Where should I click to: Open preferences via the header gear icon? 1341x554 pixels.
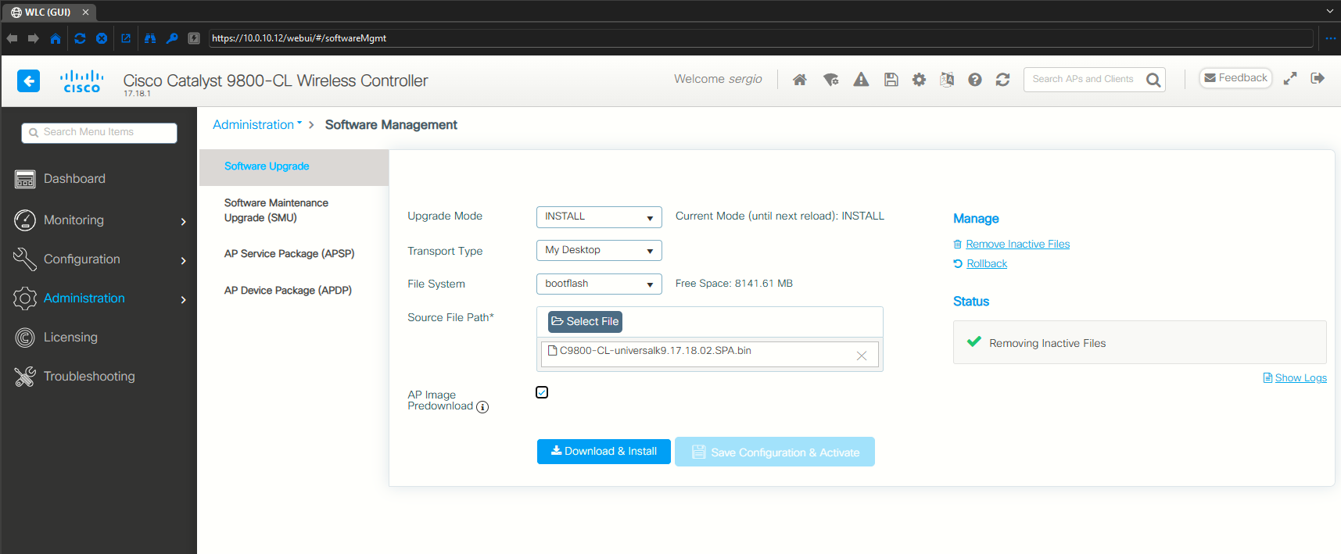coord(919,80)
